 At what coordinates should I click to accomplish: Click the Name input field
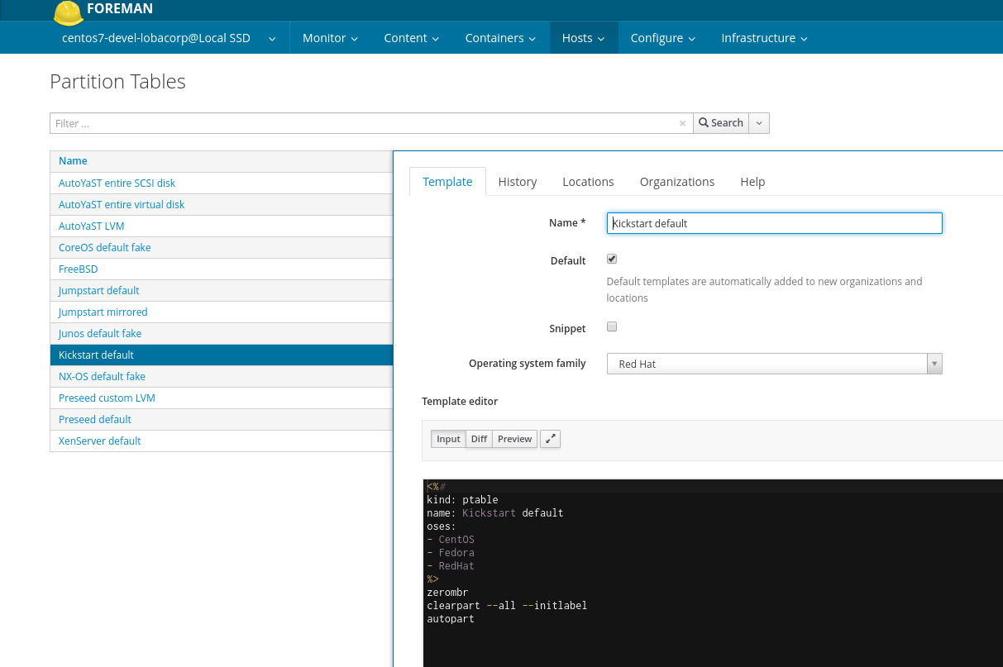[774, 223]
